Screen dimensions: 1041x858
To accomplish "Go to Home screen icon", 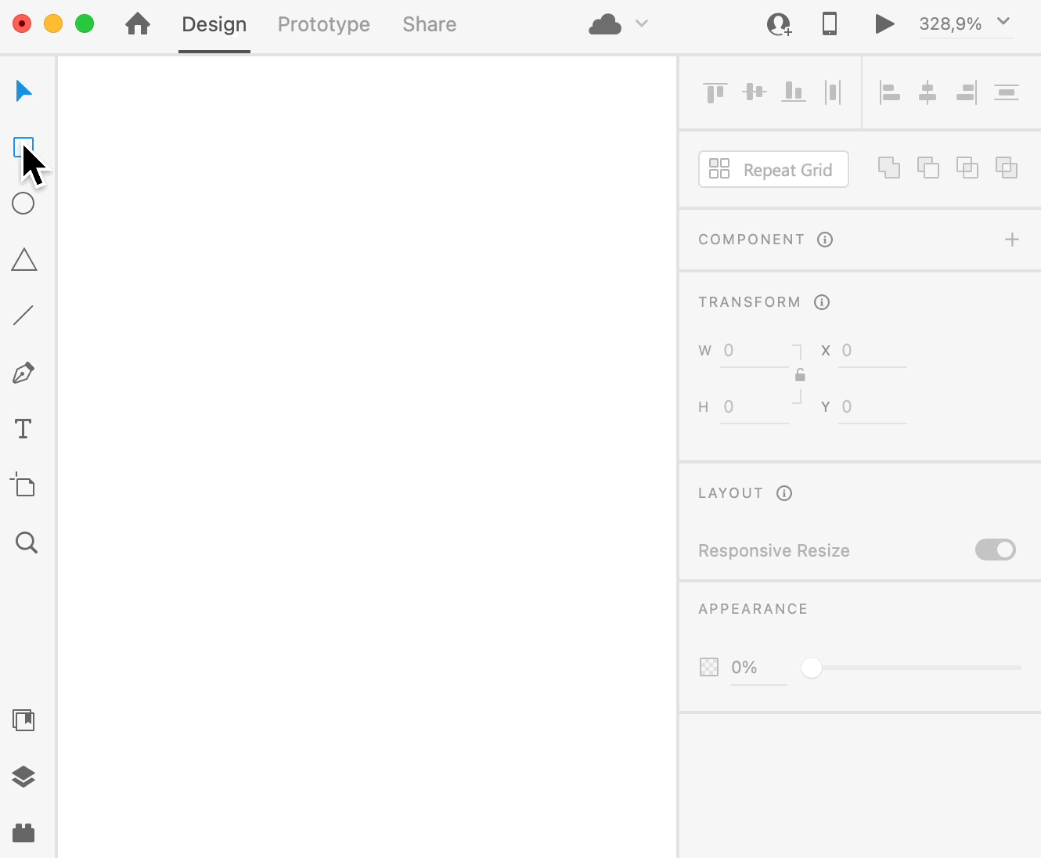I will pos(138,24).
